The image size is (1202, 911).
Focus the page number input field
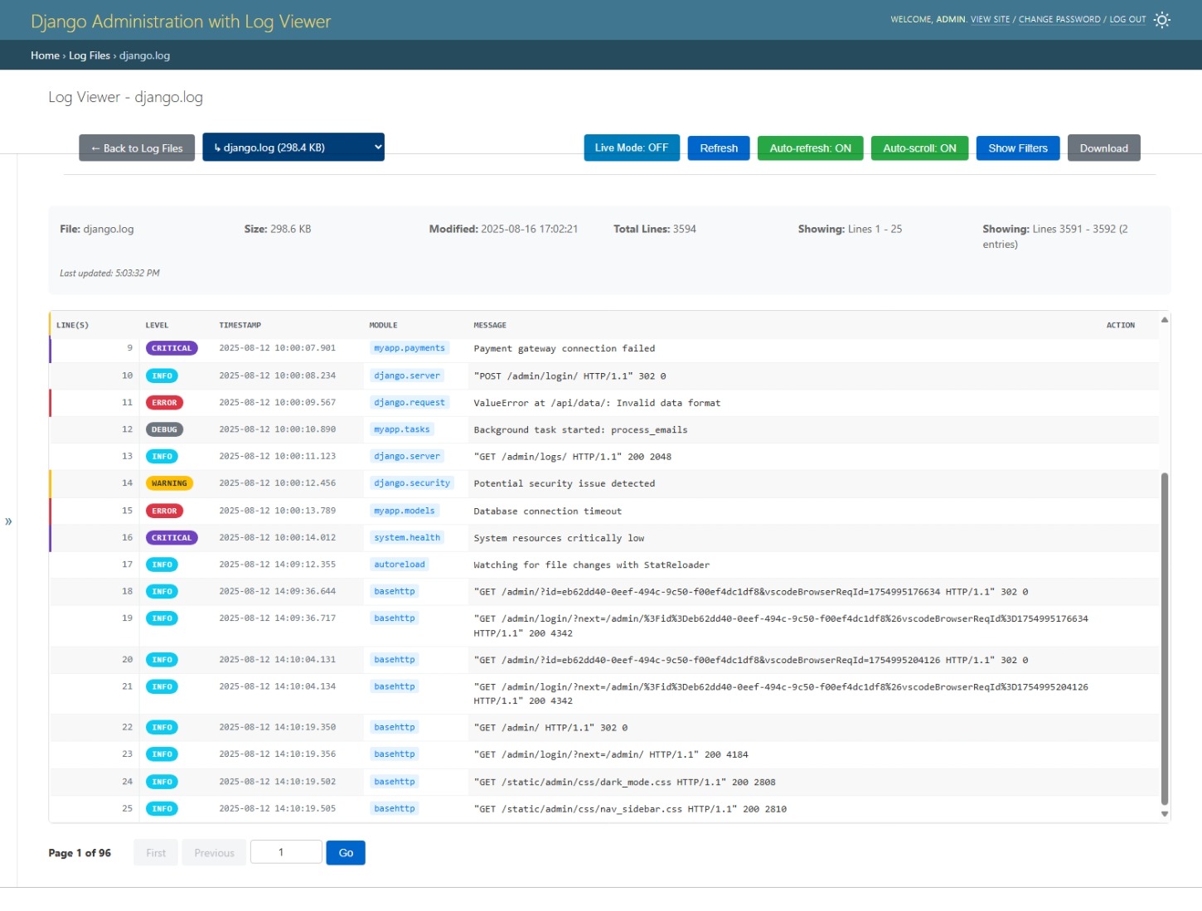coord(286,851)
